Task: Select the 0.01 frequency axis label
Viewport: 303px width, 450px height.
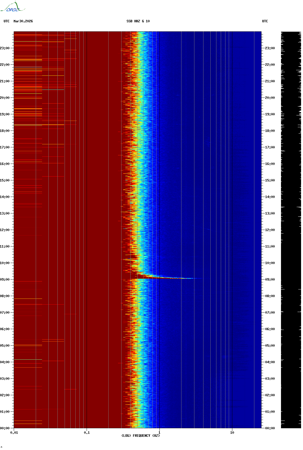Action: 14,433
